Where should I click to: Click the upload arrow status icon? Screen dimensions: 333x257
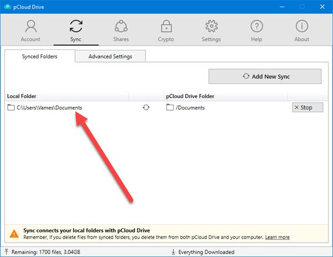pos(6,251)
